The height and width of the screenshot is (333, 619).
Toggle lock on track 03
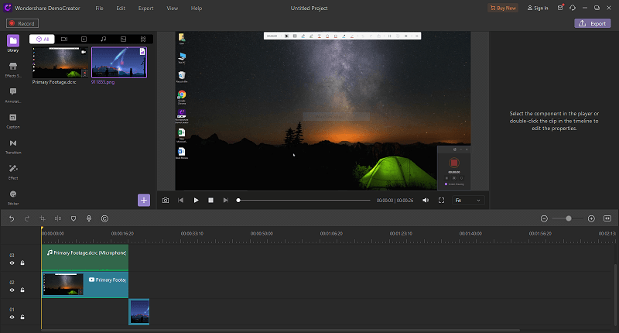[x=22, y=263]
